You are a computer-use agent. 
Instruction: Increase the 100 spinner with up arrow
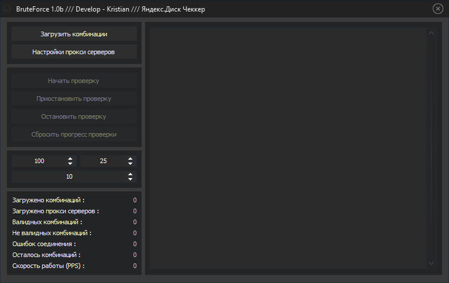point(70,159)
